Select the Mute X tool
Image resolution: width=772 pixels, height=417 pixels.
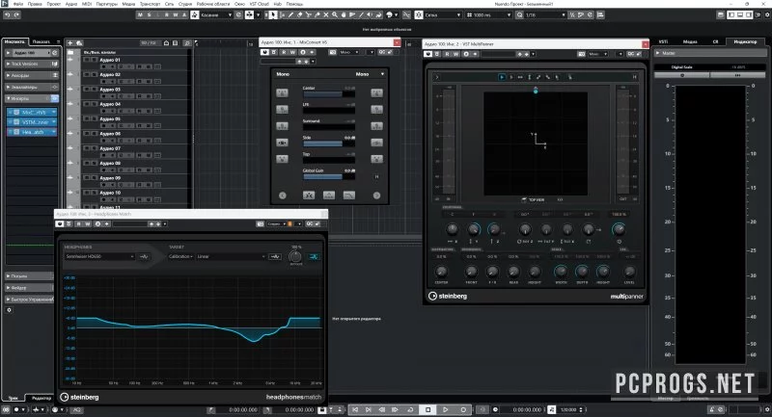click(x=326, y=14)
